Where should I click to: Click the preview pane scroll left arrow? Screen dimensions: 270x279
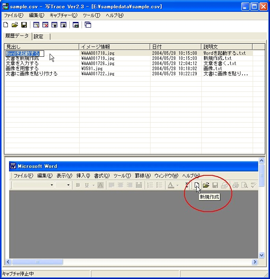click(x=8, y=262)
